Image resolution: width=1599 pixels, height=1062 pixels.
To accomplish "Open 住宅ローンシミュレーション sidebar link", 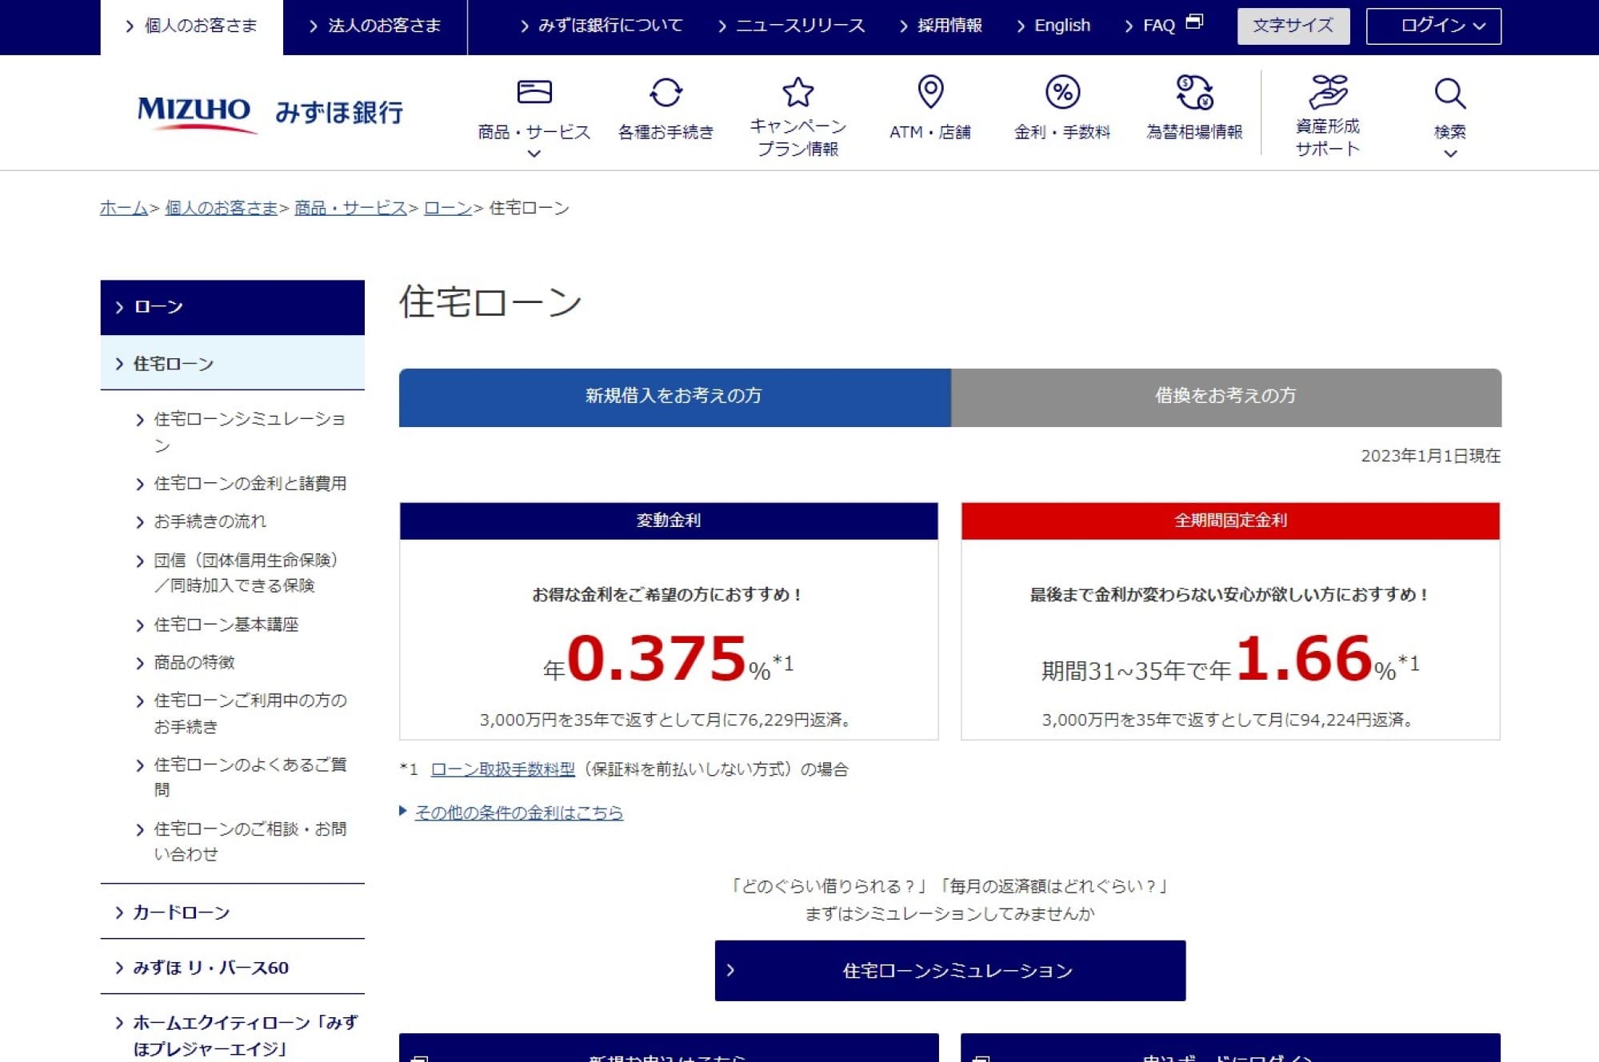I will coord(250,432).
